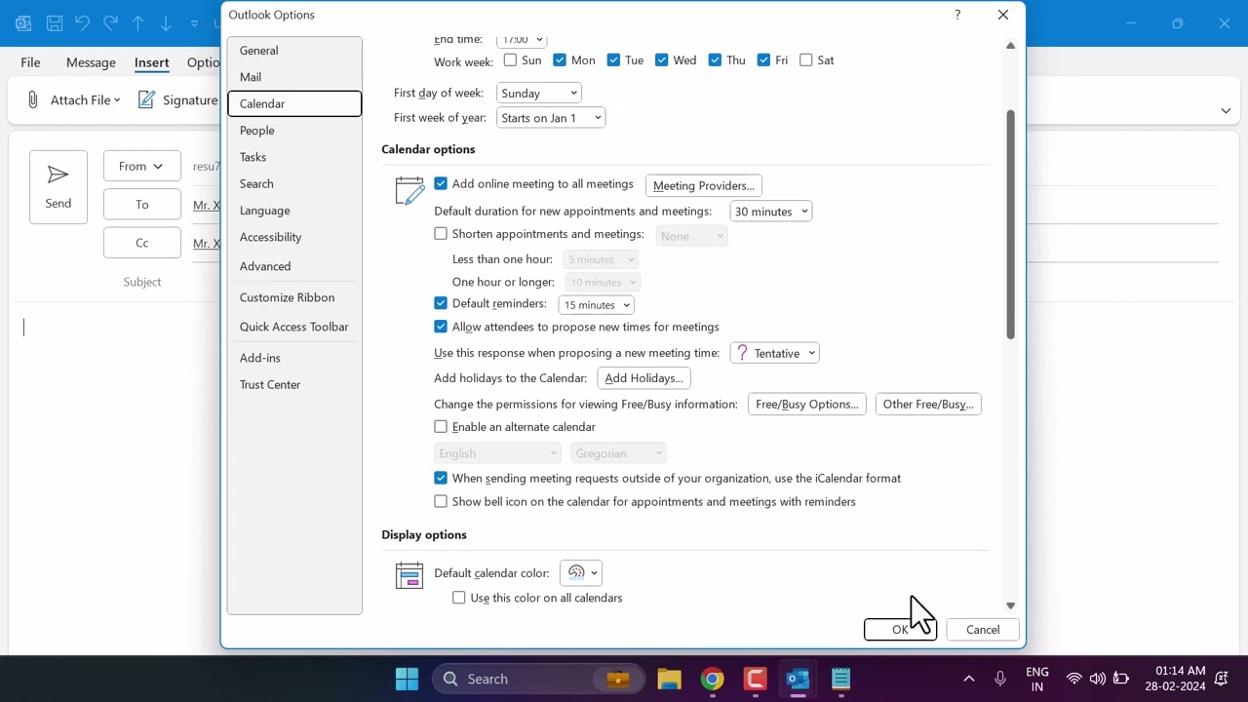The width and height of the screenshot is (1248, 702).
Task: Open Windows Start menu
Action: (407, 679)
